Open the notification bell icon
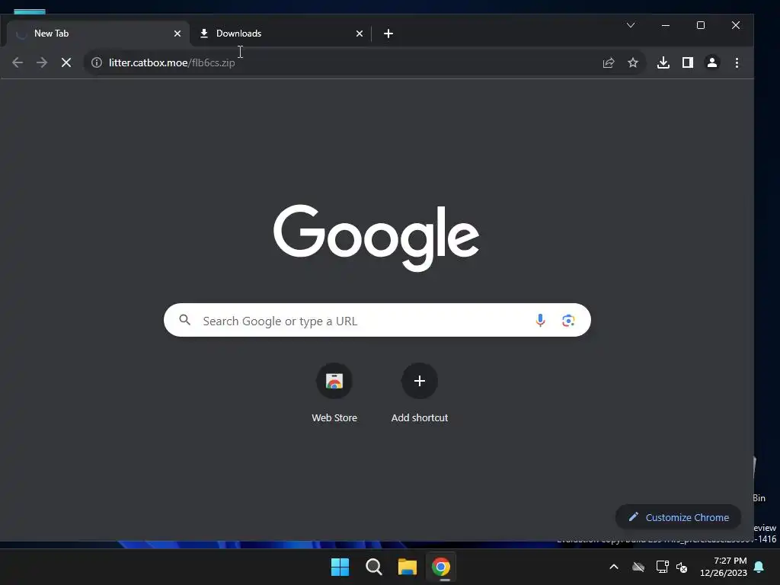780x585 pixels. click(759, 567)
